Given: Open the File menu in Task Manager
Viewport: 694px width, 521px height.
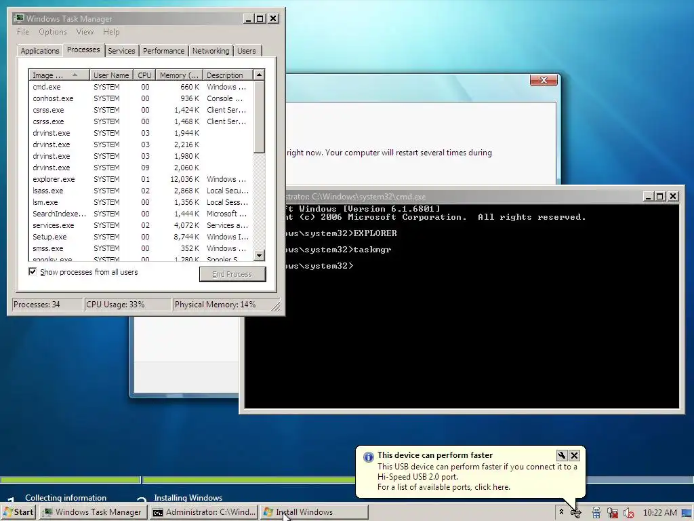Looking at the screenshot, I should pyautogui.click(x=22, y=32).
